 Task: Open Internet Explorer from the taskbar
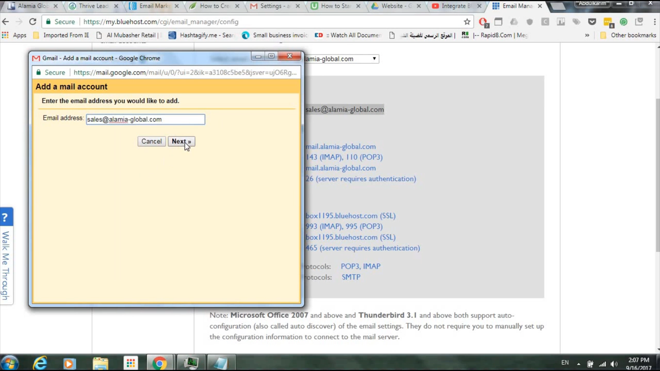pyautogui.click(x=40, y=363)
